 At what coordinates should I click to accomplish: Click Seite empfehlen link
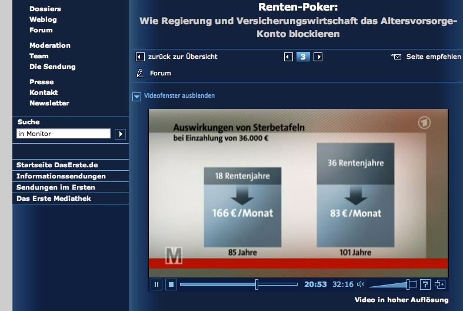[434, 57]
